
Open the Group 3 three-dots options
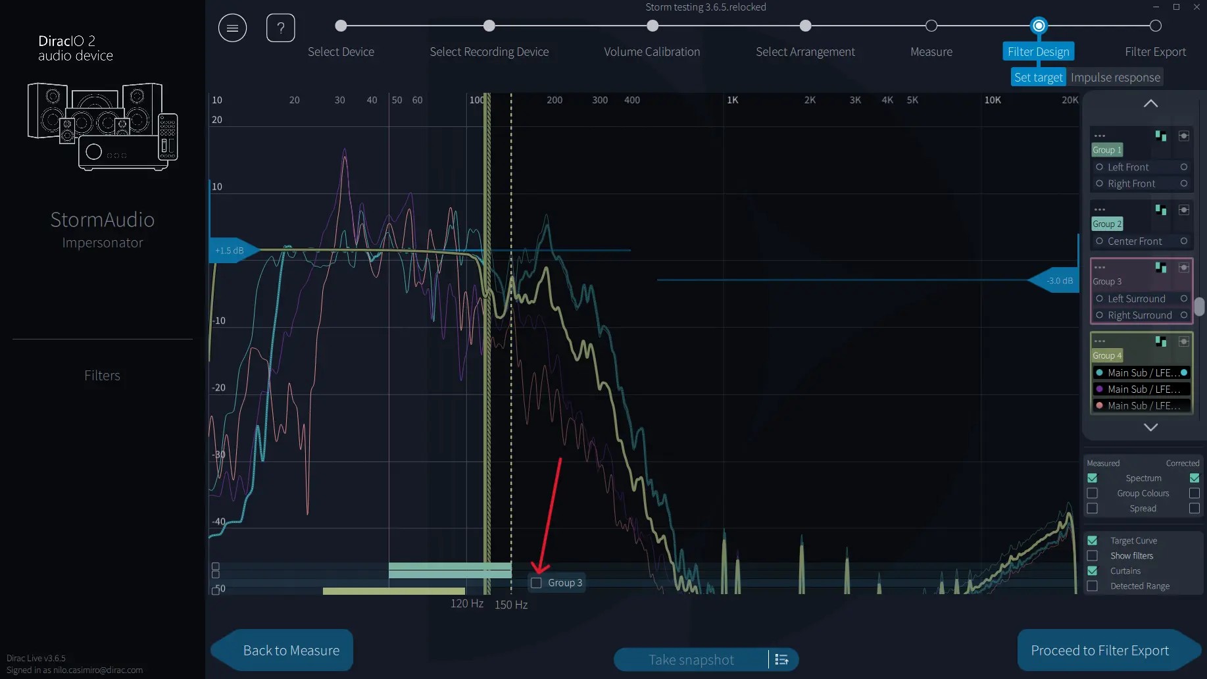point(1100,268)
